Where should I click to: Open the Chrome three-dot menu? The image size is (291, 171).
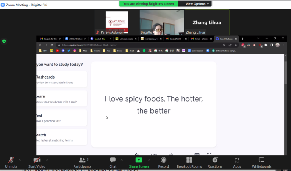tap(283, 45)
